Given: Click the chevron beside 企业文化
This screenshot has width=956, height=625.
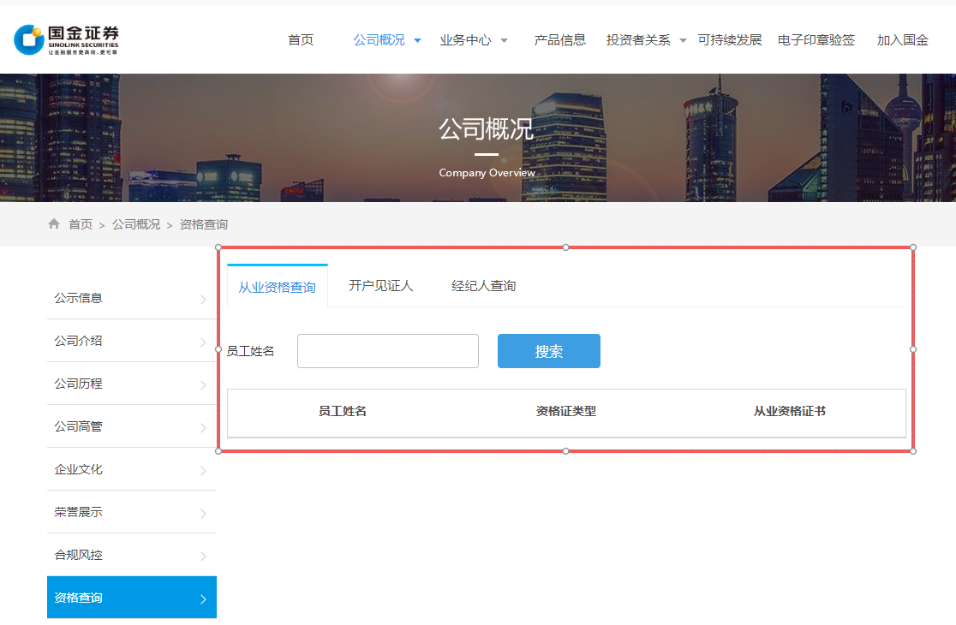Looking at the screenshot, I should tap(204, 469).
